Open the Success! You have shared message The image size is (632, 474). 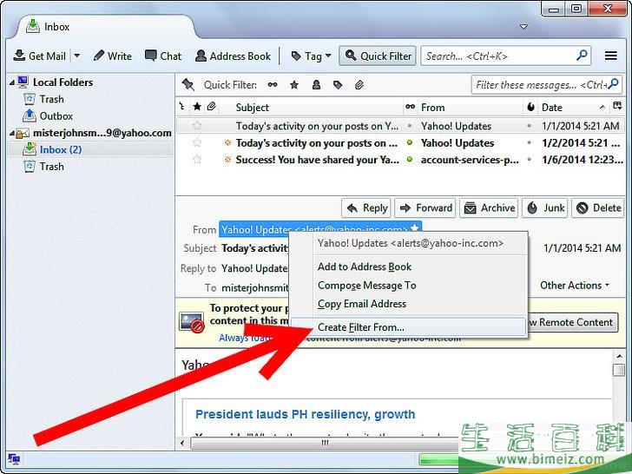pos(317,160)
